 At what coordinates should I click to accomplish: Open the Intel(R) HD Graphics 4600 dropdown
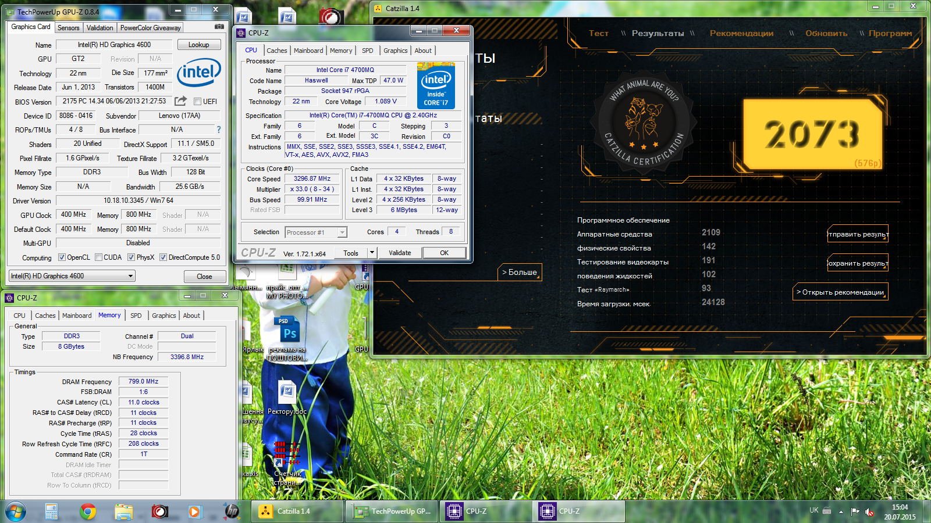[72, 276]
